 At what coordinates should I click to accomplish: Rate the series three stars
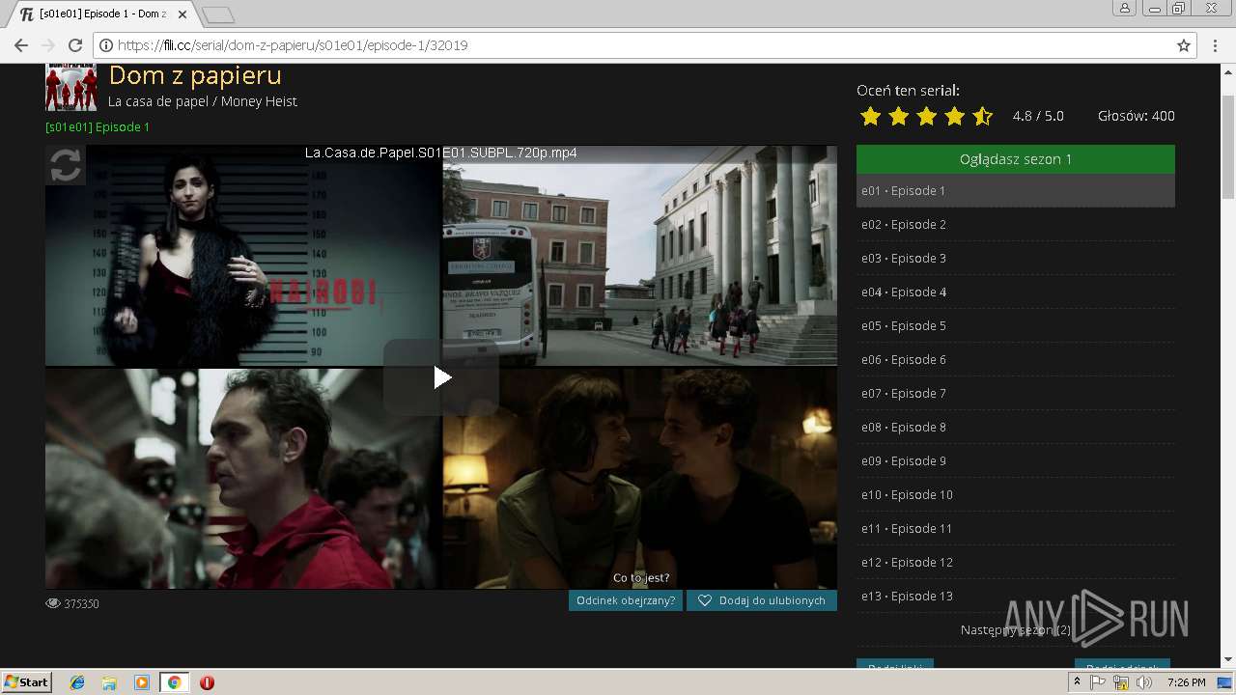pyautogui.click(x=926, y=116)
